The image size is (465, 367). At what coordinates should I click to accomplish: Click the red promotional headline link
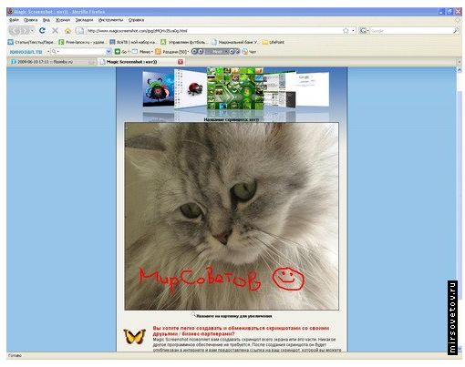241,331
